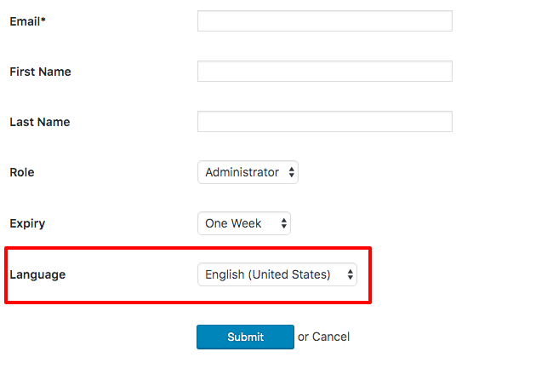Click the Expiry label
This screenshot has height=369, width=536.
27,223
